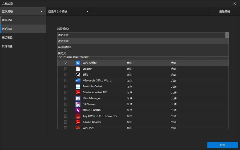Click second 允许 cell in Adobe Reader row
This screenshot has width=240, height=150.
174,122
